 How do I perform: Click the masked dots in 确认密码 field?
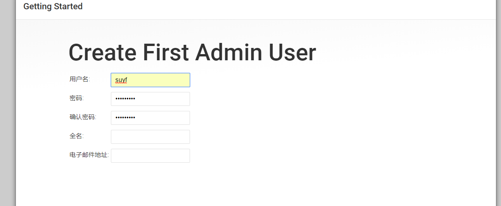click(x=125, y=118)
